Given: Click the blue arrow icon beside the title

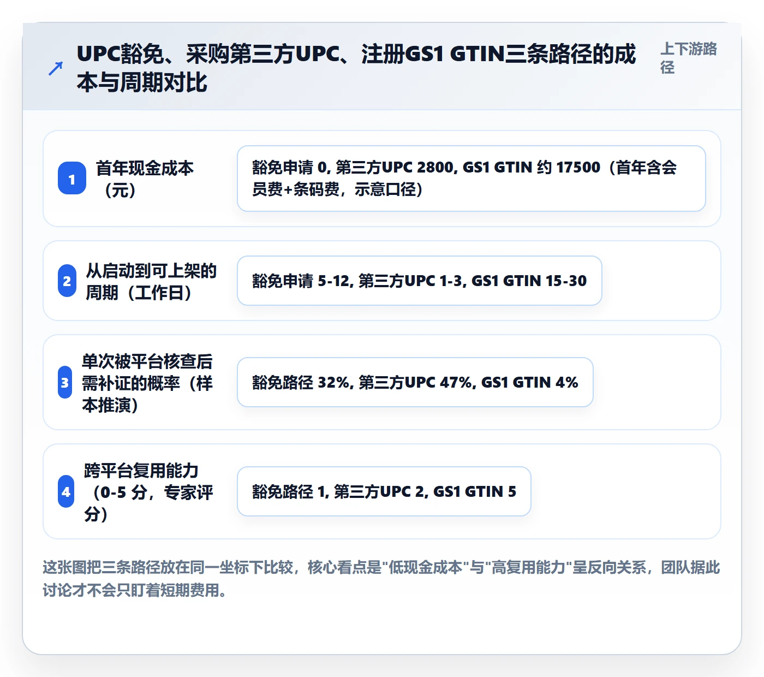Looking at the screenshot, I should (x=56, y=68).
